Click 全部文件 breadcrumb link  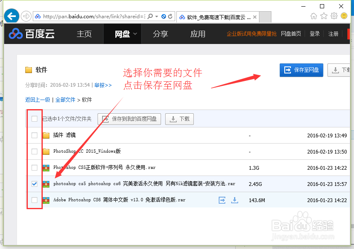[x=65, y=100]
